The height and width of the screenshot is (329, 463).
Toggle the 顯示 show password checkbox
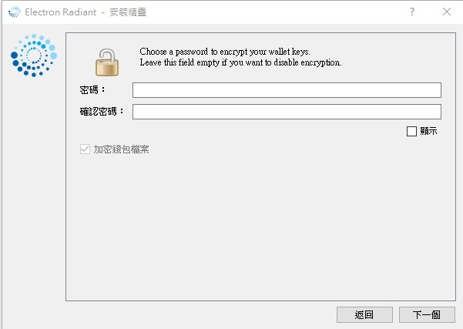pyautogui.click(x=411, y=131)
